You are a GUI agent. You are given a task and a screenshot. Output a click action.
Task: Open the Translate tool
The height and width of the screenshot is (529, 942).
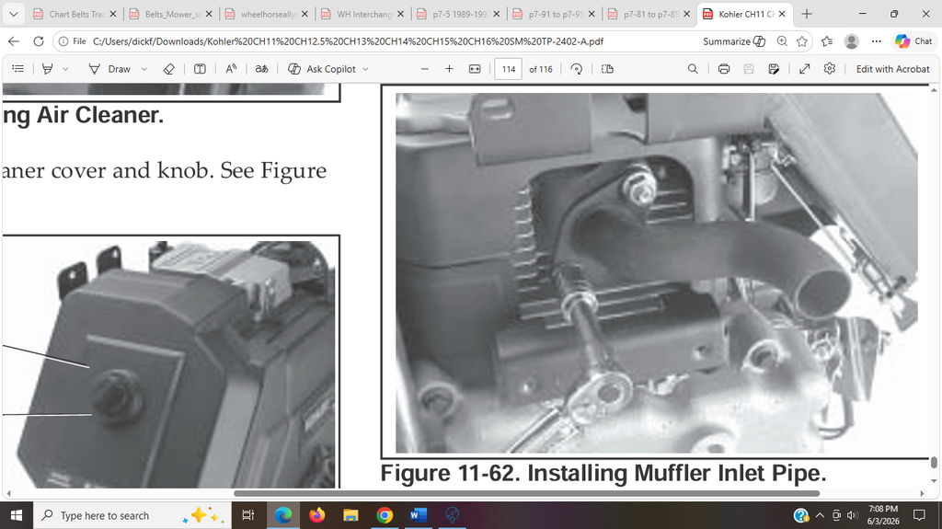tap(261, 69)
